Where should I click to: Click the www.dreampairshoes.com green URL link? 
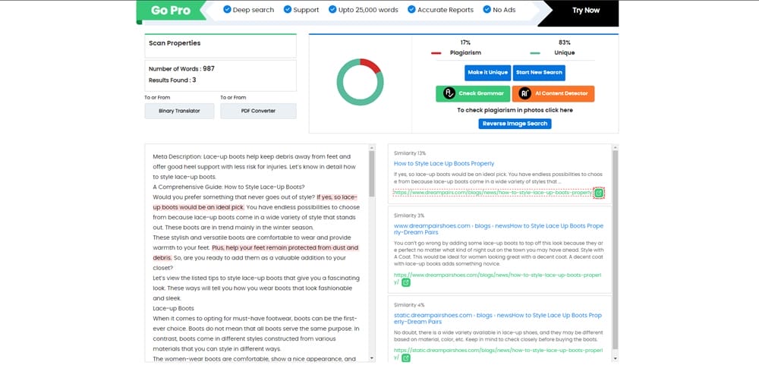[x=496, y=278]
